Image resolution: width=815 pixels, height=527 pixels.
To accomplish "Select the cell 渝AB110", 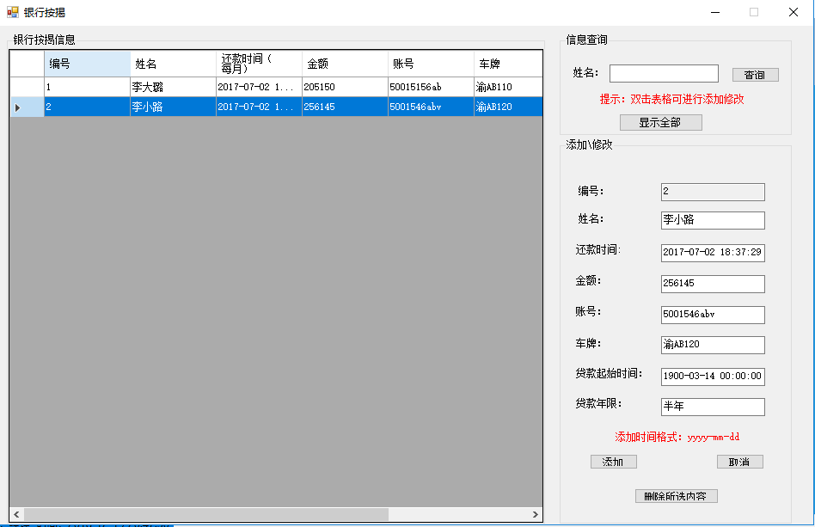I will pos(508,88).
